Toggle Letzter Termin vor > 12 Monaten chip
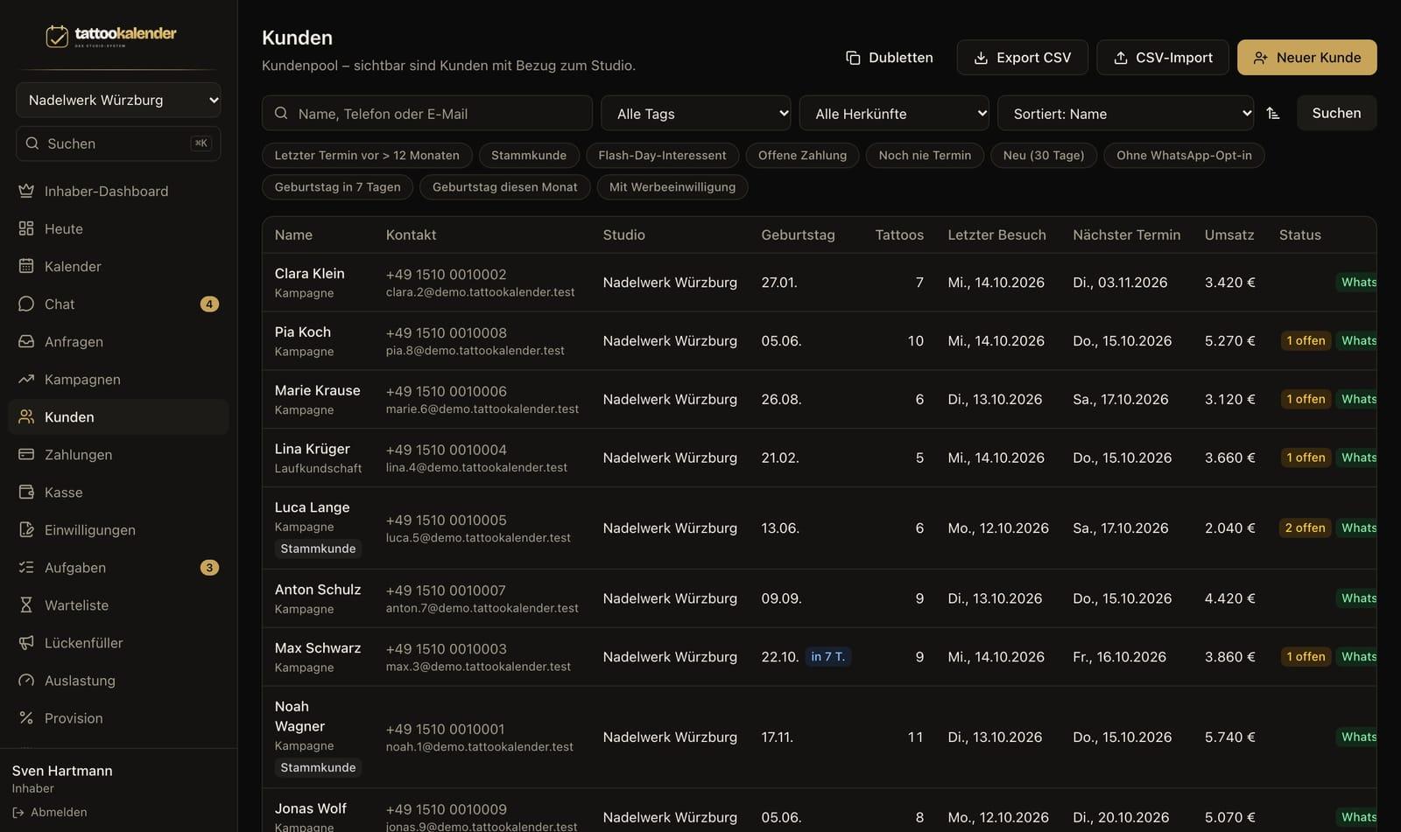Viewport: 1401px width, 832px height. point(367,155)
